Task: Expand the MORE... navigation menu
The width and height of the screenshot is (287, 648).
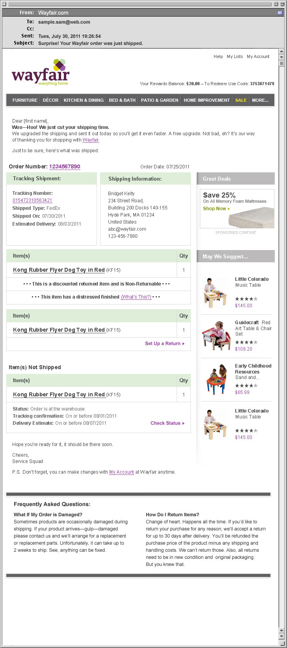Action: [x=260, y=100]
